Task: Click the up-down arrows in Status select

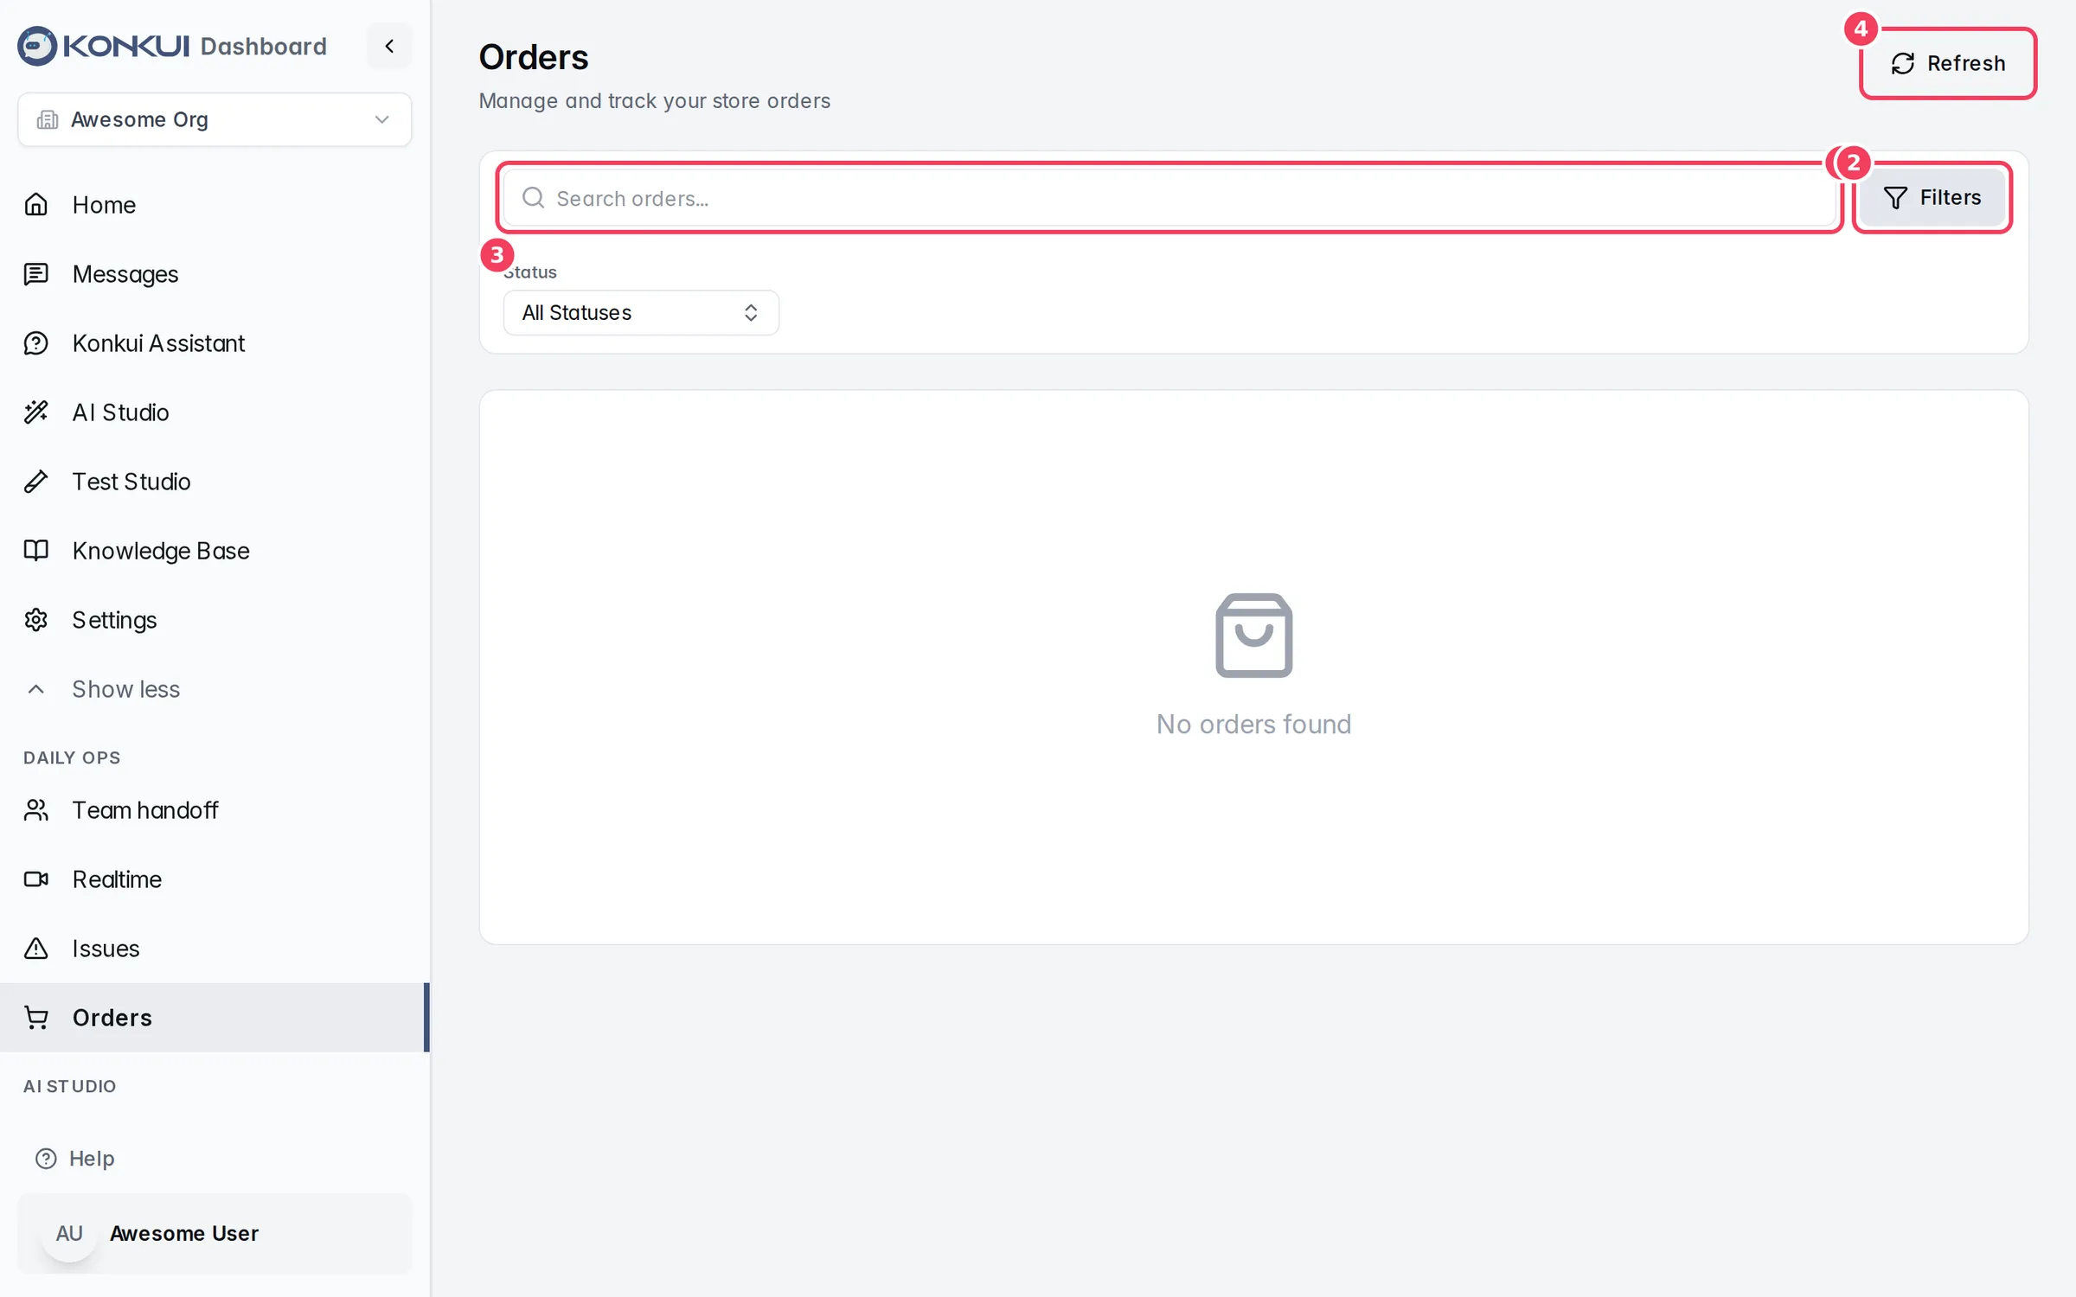Action: pos(751,312)
